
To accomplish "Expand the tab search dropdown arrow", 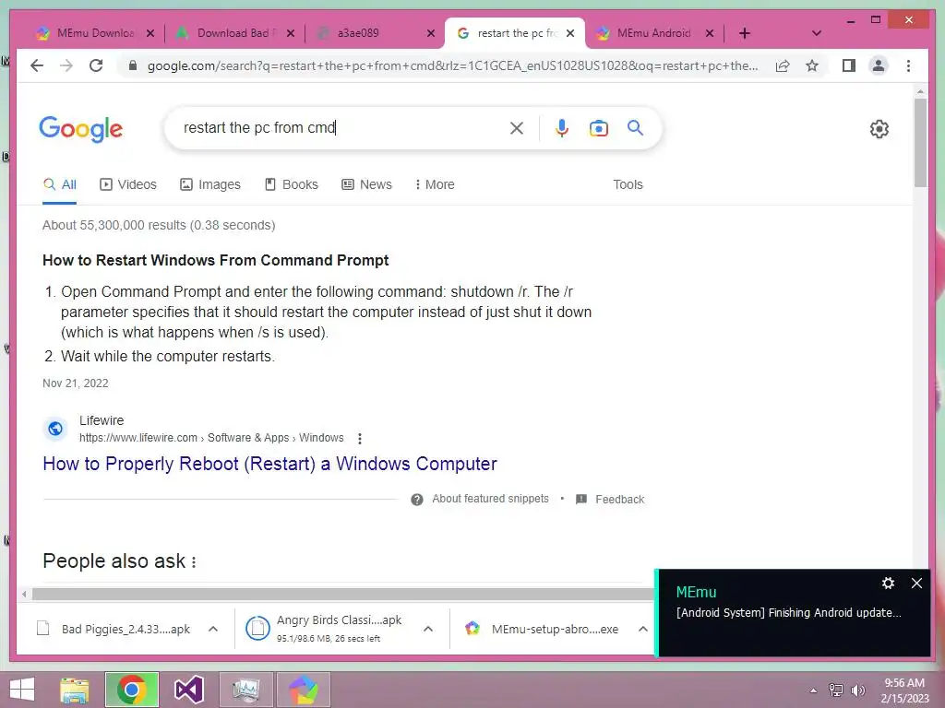I will click(x=817, y=34).
